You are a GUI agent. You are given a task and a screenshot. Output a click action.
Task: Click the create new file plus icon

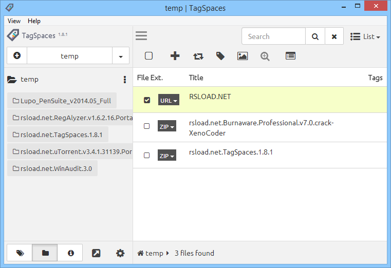tap(175, 56)
